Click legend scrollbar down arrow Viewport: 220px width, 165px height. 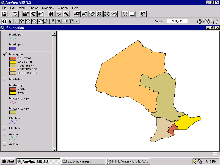(x=54, y=150)
